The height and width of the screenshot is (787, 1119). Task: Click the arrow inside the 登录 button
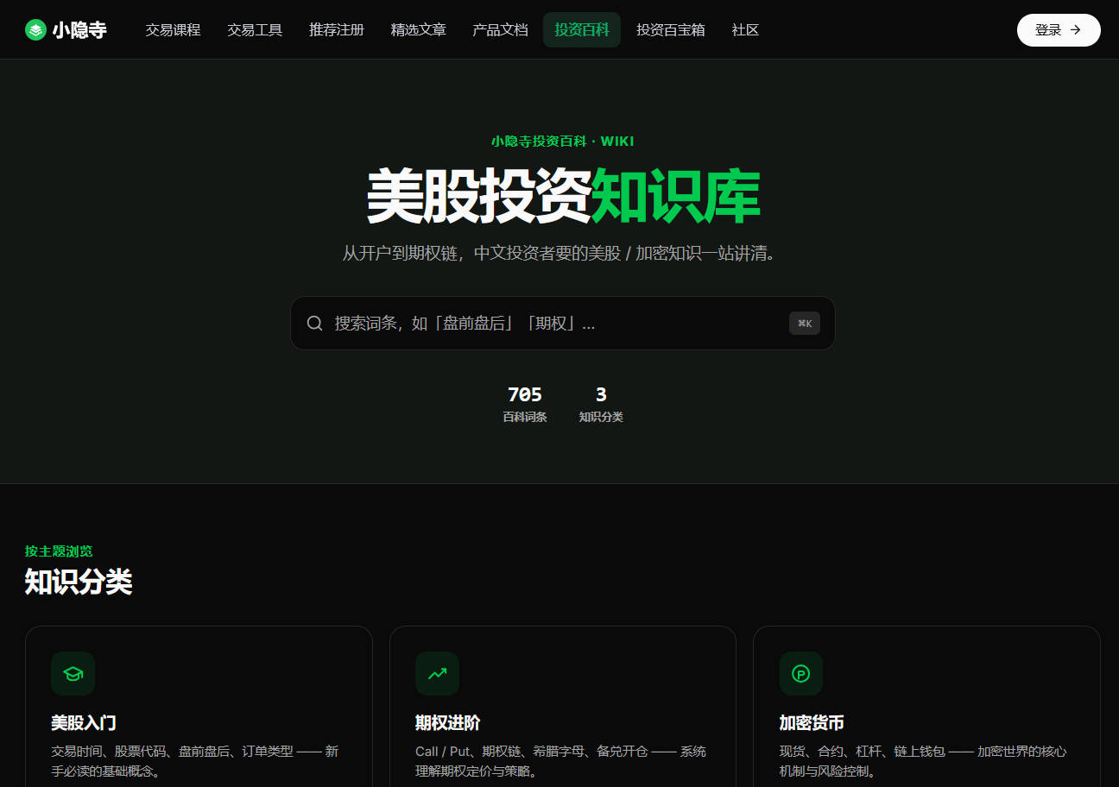point(1076,30)
